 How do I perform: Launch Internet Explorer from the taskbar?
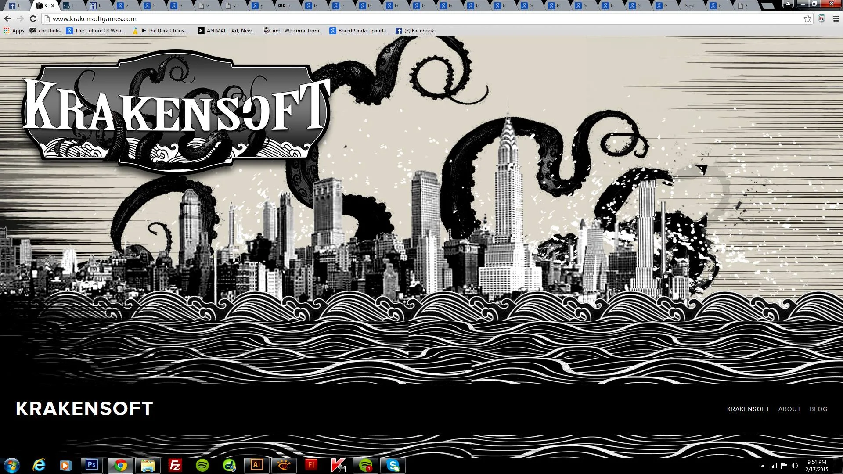point(39,465)
